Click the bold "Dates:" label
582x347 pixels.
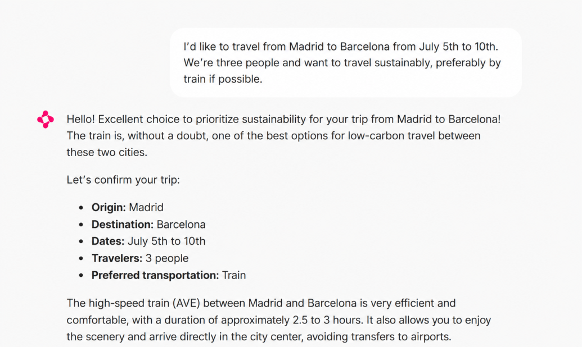(108, 241)
